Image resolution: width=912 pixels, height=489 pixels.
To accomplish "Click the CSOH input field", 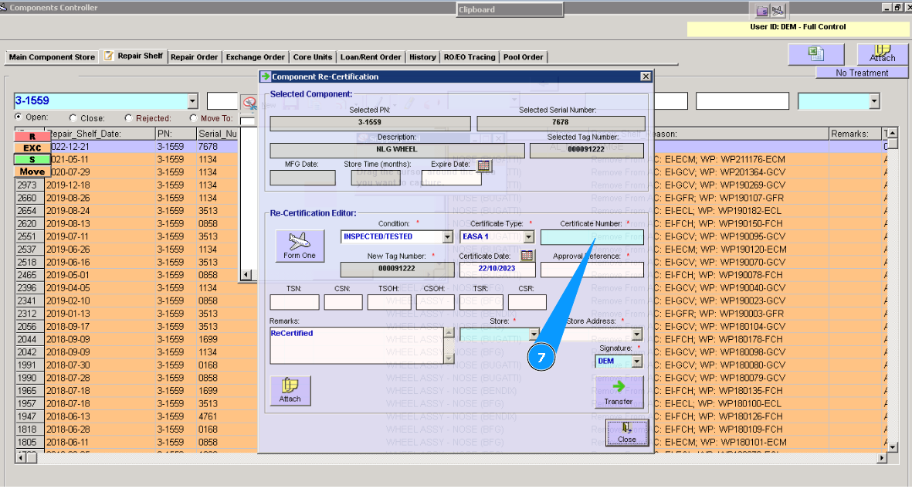I will click(435, 302).
